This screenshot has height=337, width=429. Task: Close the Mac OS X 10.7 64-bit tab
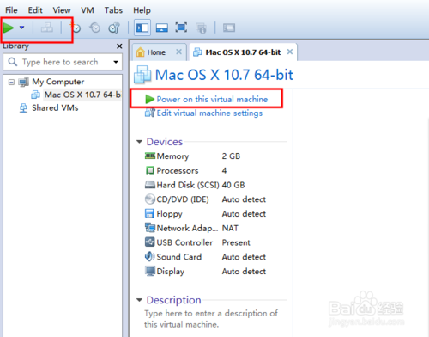[290, 52]
